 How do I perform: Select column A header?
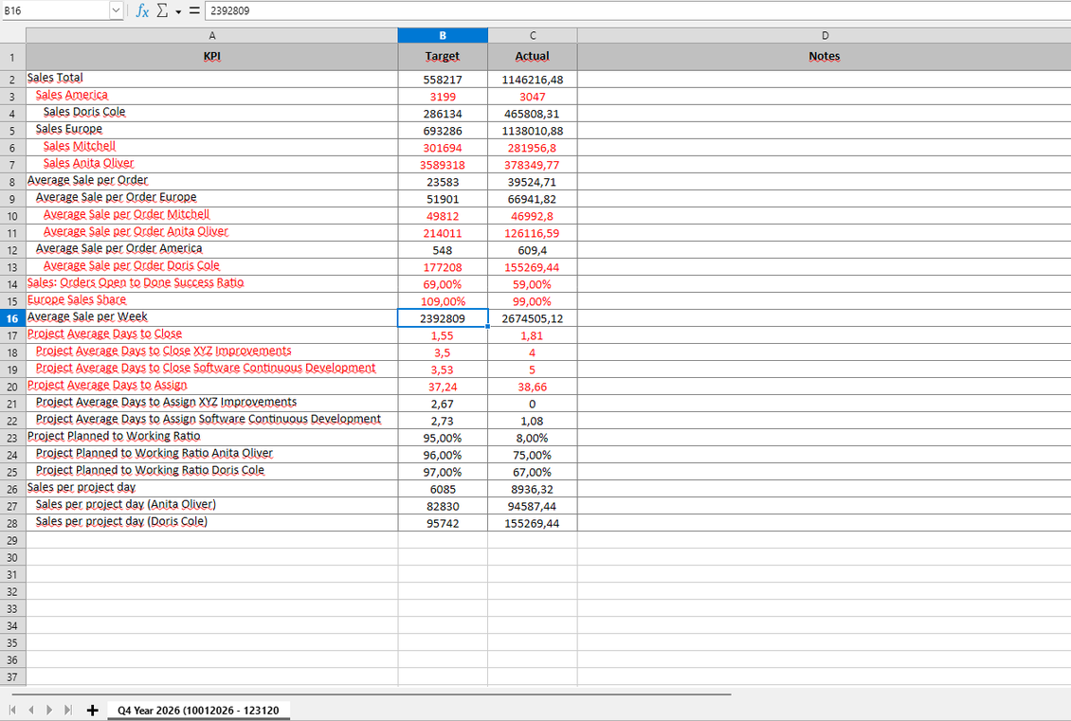211,35
